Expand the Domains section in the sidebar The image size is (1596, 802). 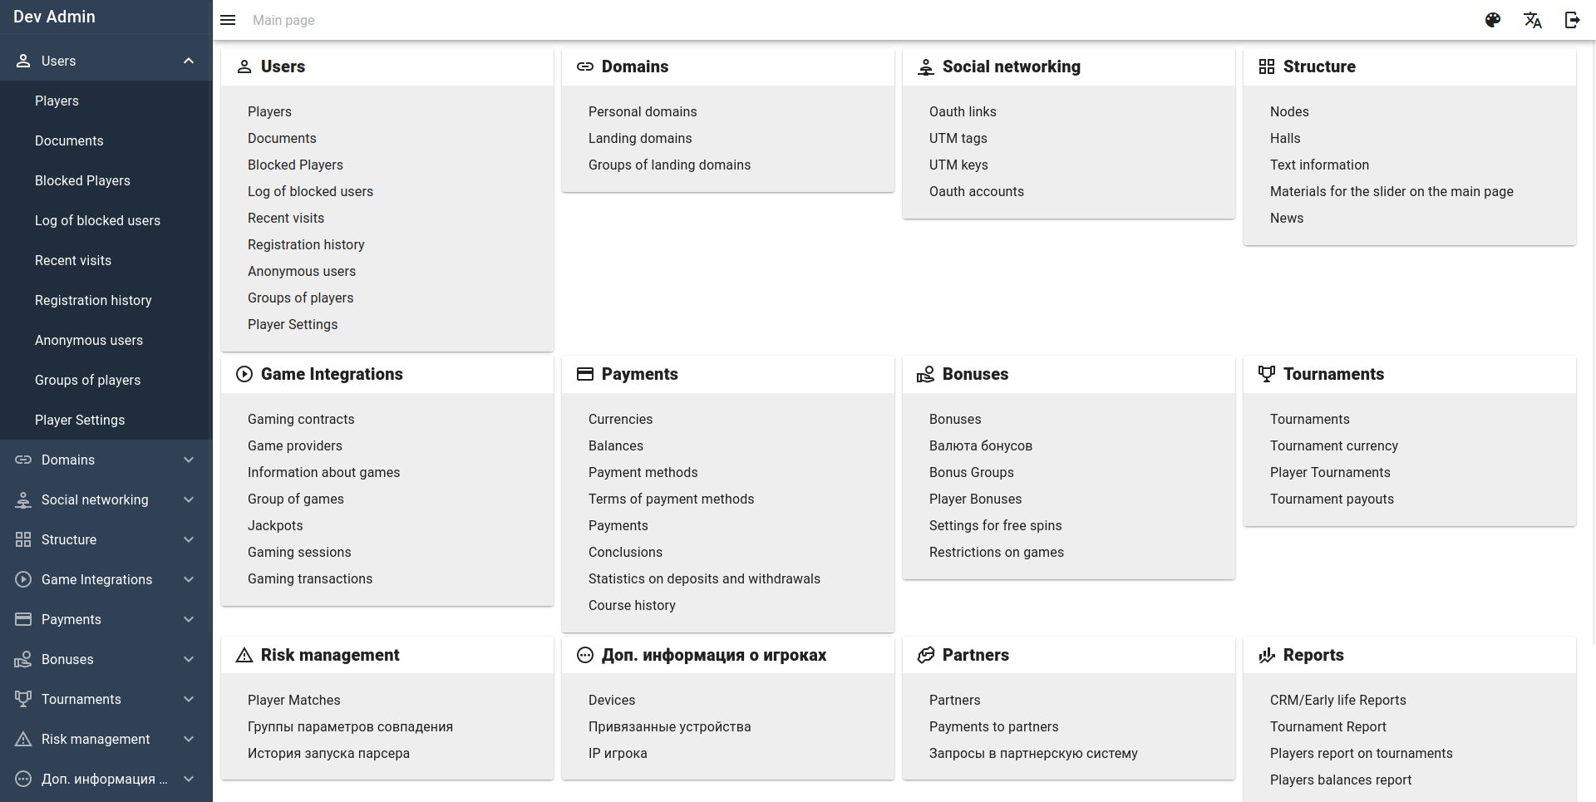188,460
